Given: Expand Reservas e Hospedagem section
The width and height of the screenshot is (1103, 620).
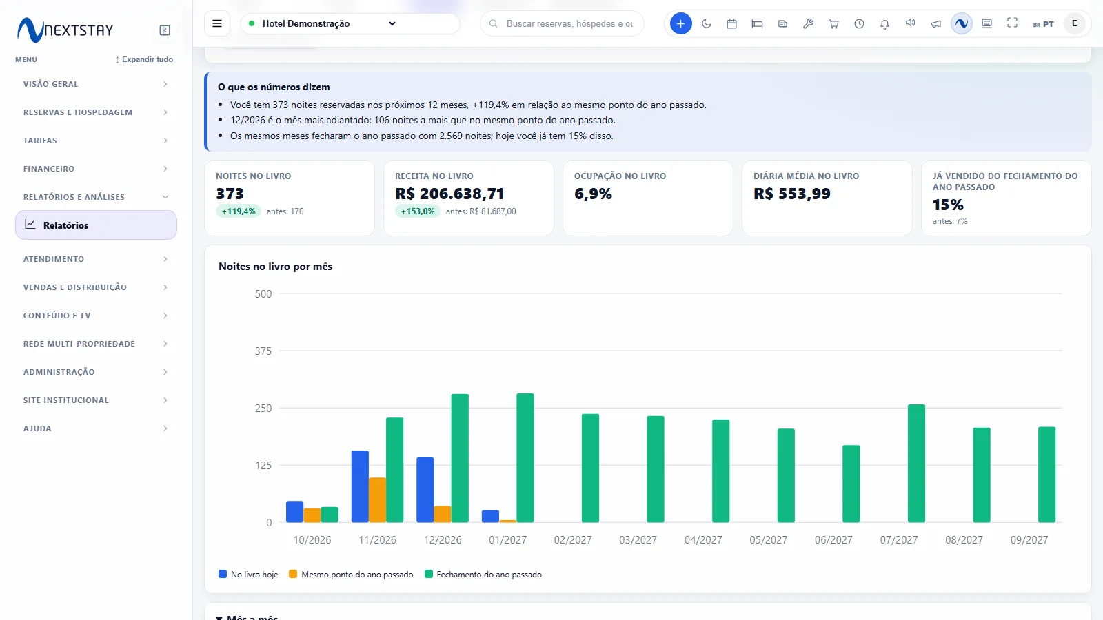Looking at the screenshot, I should (x=96, y=112).
